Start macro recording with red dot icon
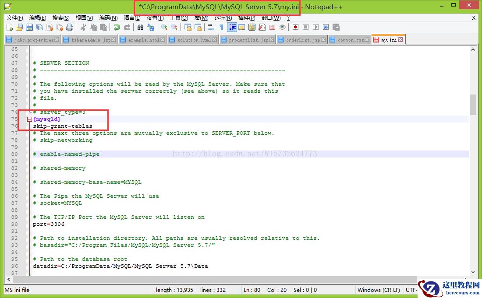This screenshot has height=298, width=482. tap(296, 27)
